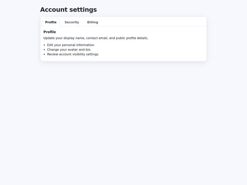Viewport: 247px width, 185px height.
Task: Select 'Review account visibility settings' item
Action: [73, 54]
